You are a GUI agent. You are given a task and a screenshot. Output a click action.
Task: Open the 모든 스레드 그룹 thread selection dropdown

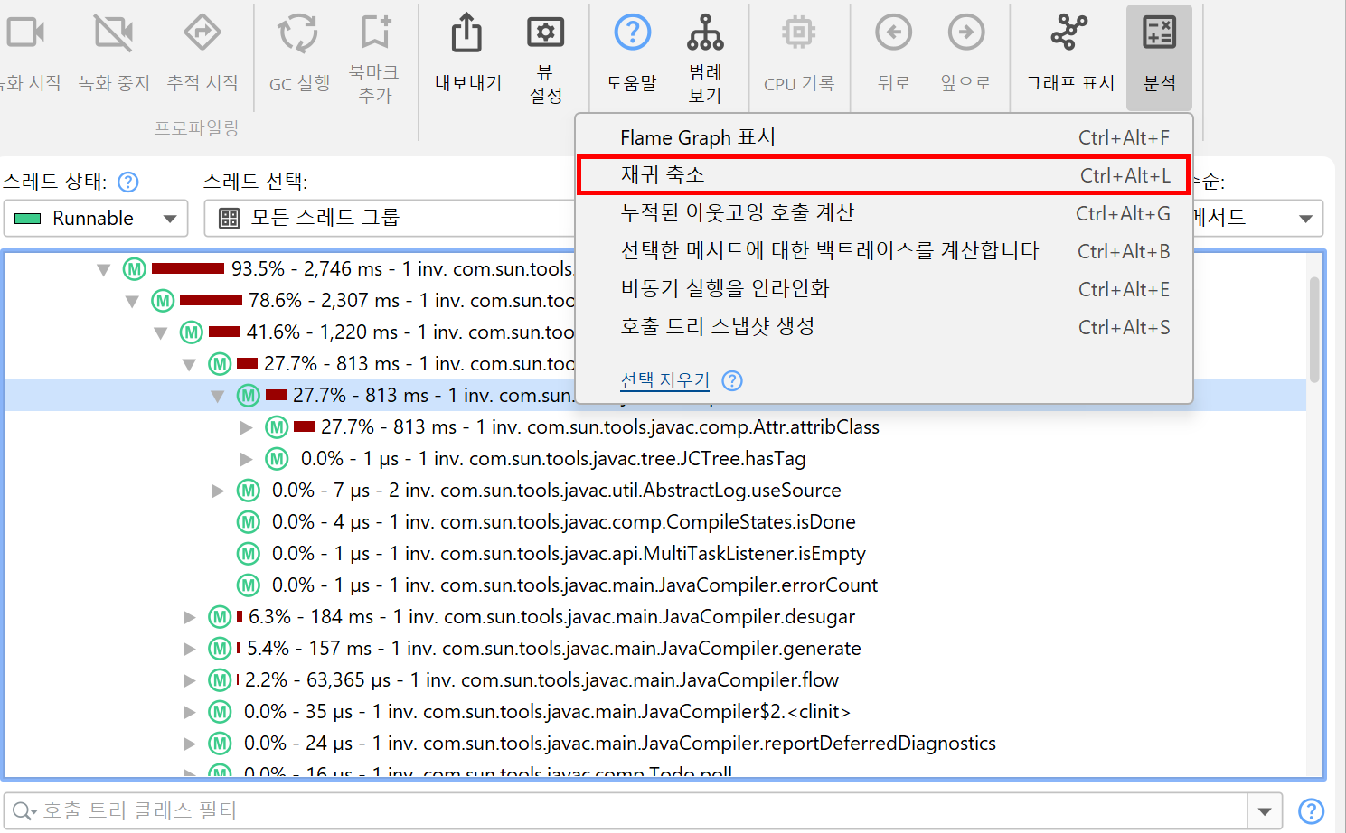point(391,219)
